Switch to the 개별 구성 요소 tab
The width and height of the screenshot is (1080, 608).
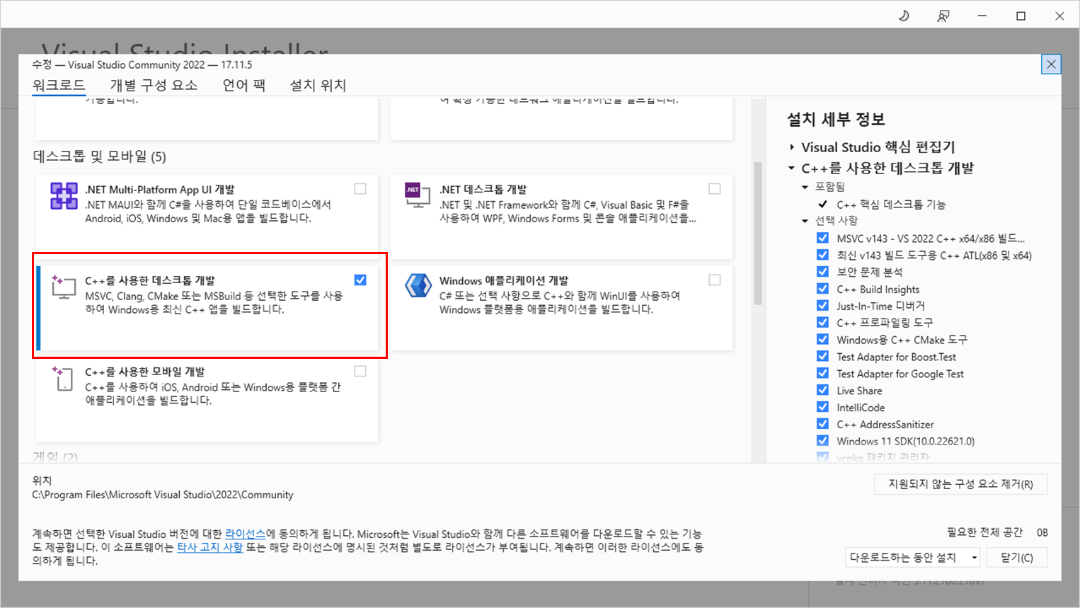click(x=154, y=85)
